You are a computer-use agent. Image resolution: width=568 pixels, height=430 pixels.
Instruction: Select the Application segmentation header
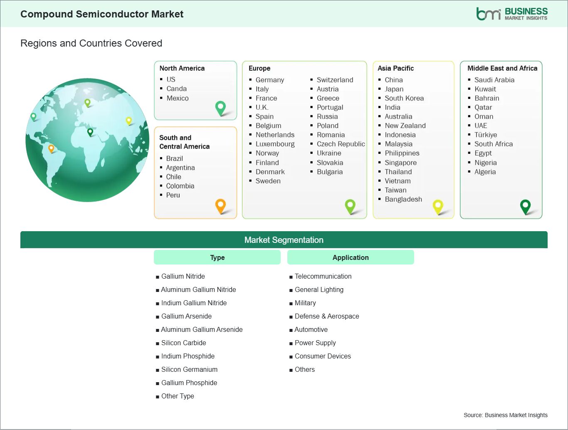click(x=351, y=257)
